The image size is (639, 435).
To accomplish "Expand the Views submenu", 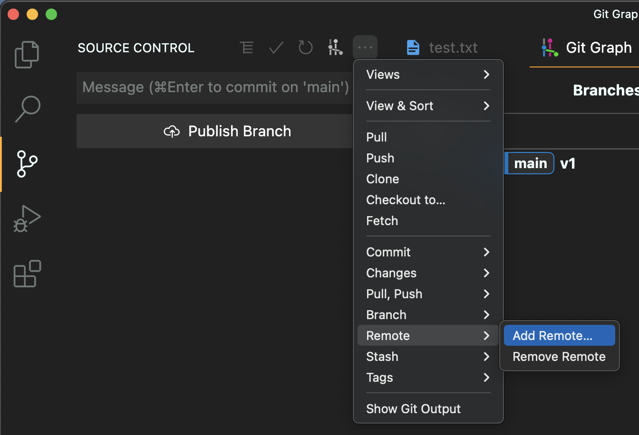I will [428, 75].
